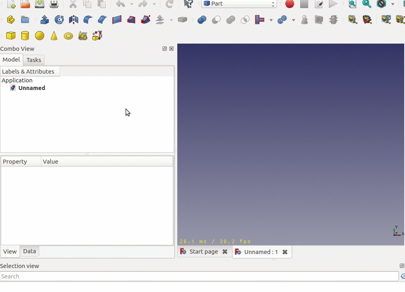
Task: Expand the Join objects dropdown arrow
Action: coord(271,20)
